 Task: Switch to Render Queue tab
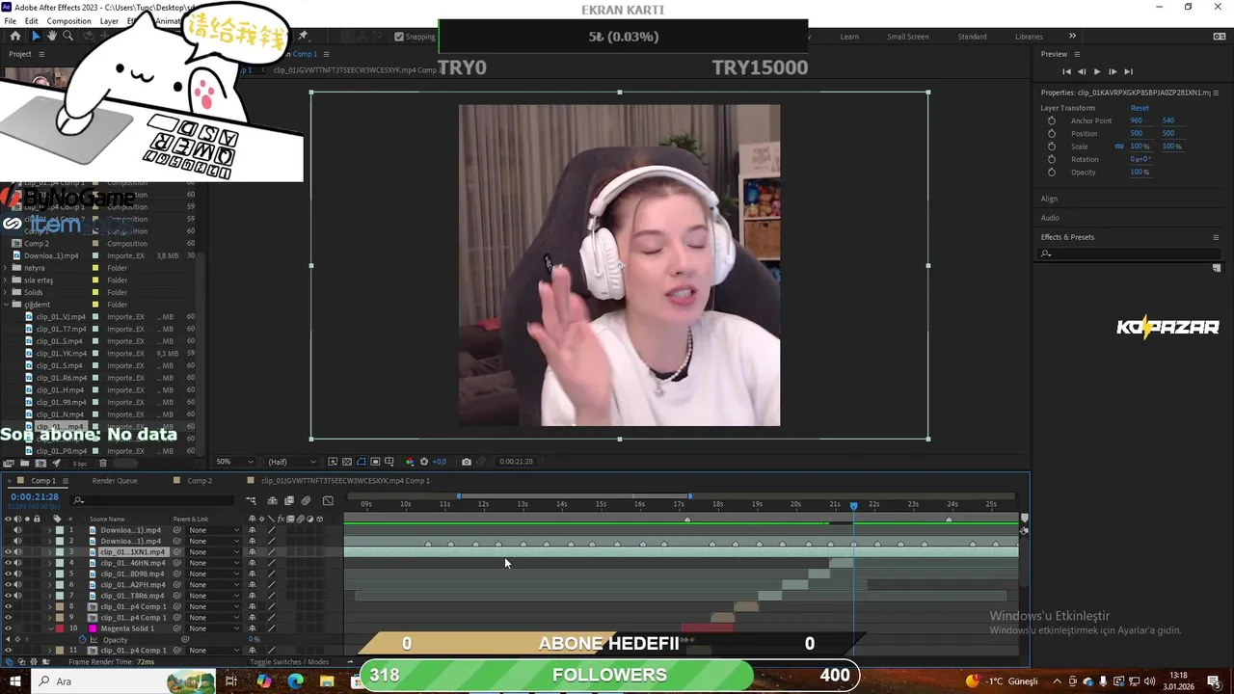point(115,481)
